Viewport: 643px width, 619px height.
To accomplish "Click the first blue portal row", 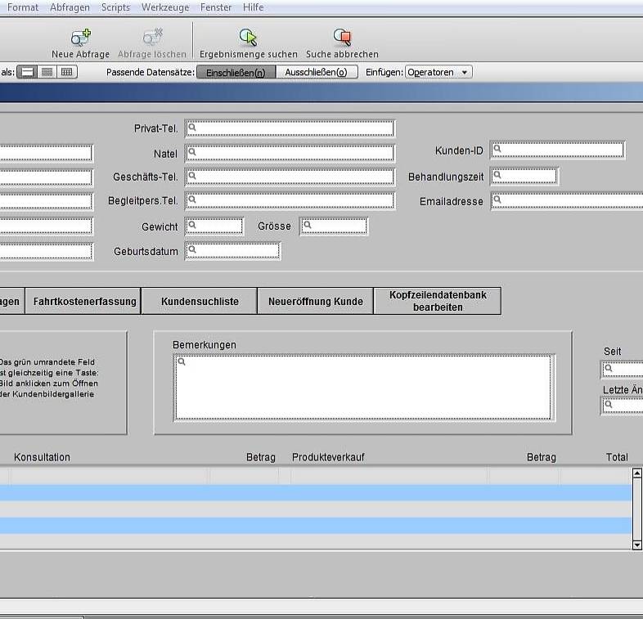I will tap(315, 493).
